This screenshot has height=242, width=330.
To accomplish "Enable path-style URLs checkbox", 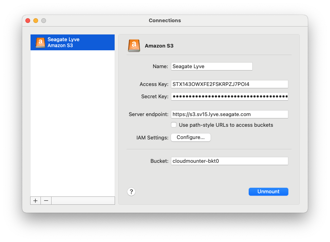I will click(174, 125).
